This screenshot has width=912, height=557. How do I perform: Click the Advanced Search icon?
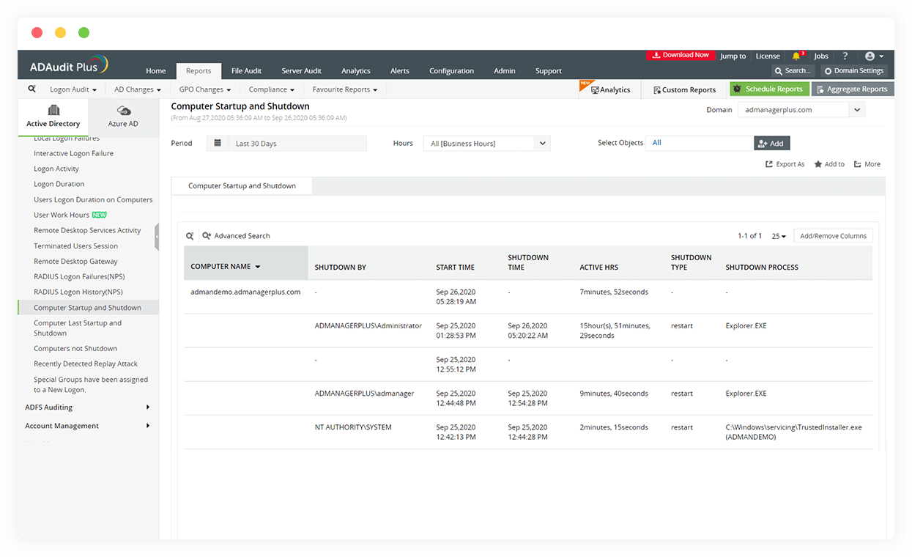pyautogui.click(x=207, y=236)
